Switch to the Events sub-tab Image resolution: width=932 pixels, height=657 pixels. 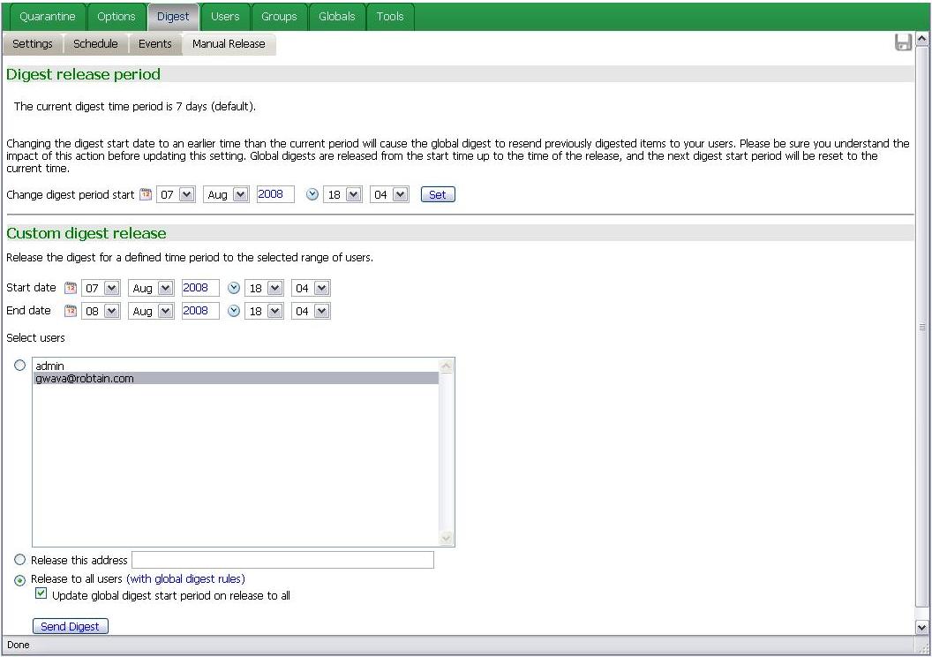tap(154, 43)
